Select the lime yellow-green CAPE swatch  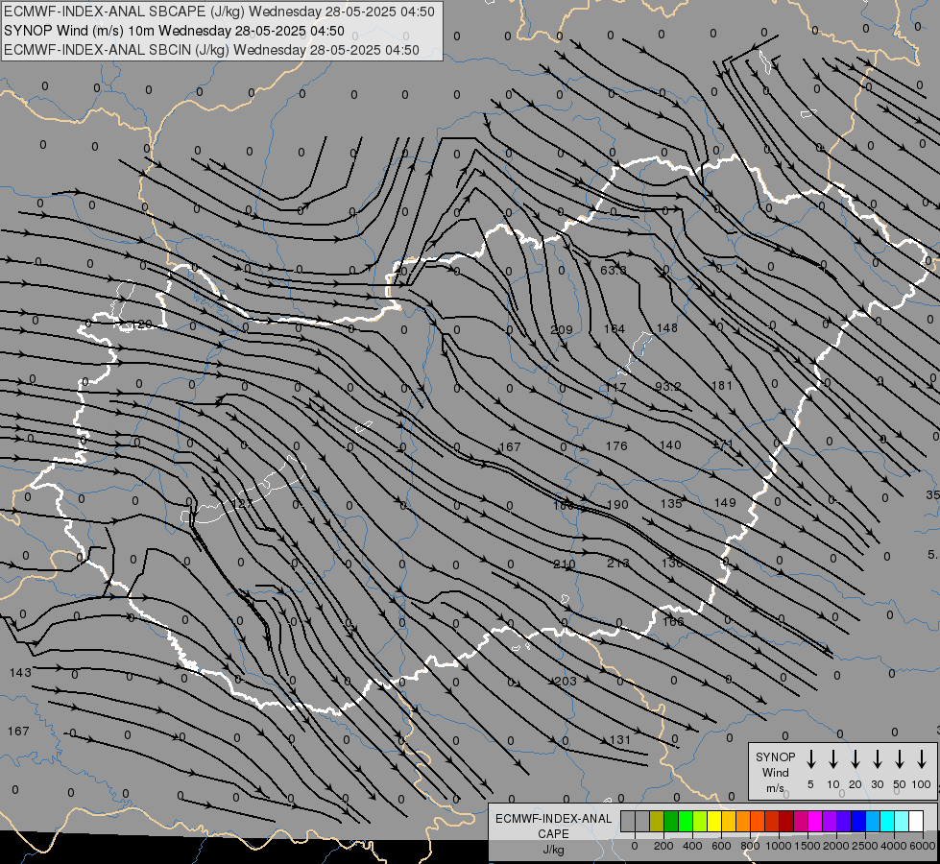click(700, 822)
